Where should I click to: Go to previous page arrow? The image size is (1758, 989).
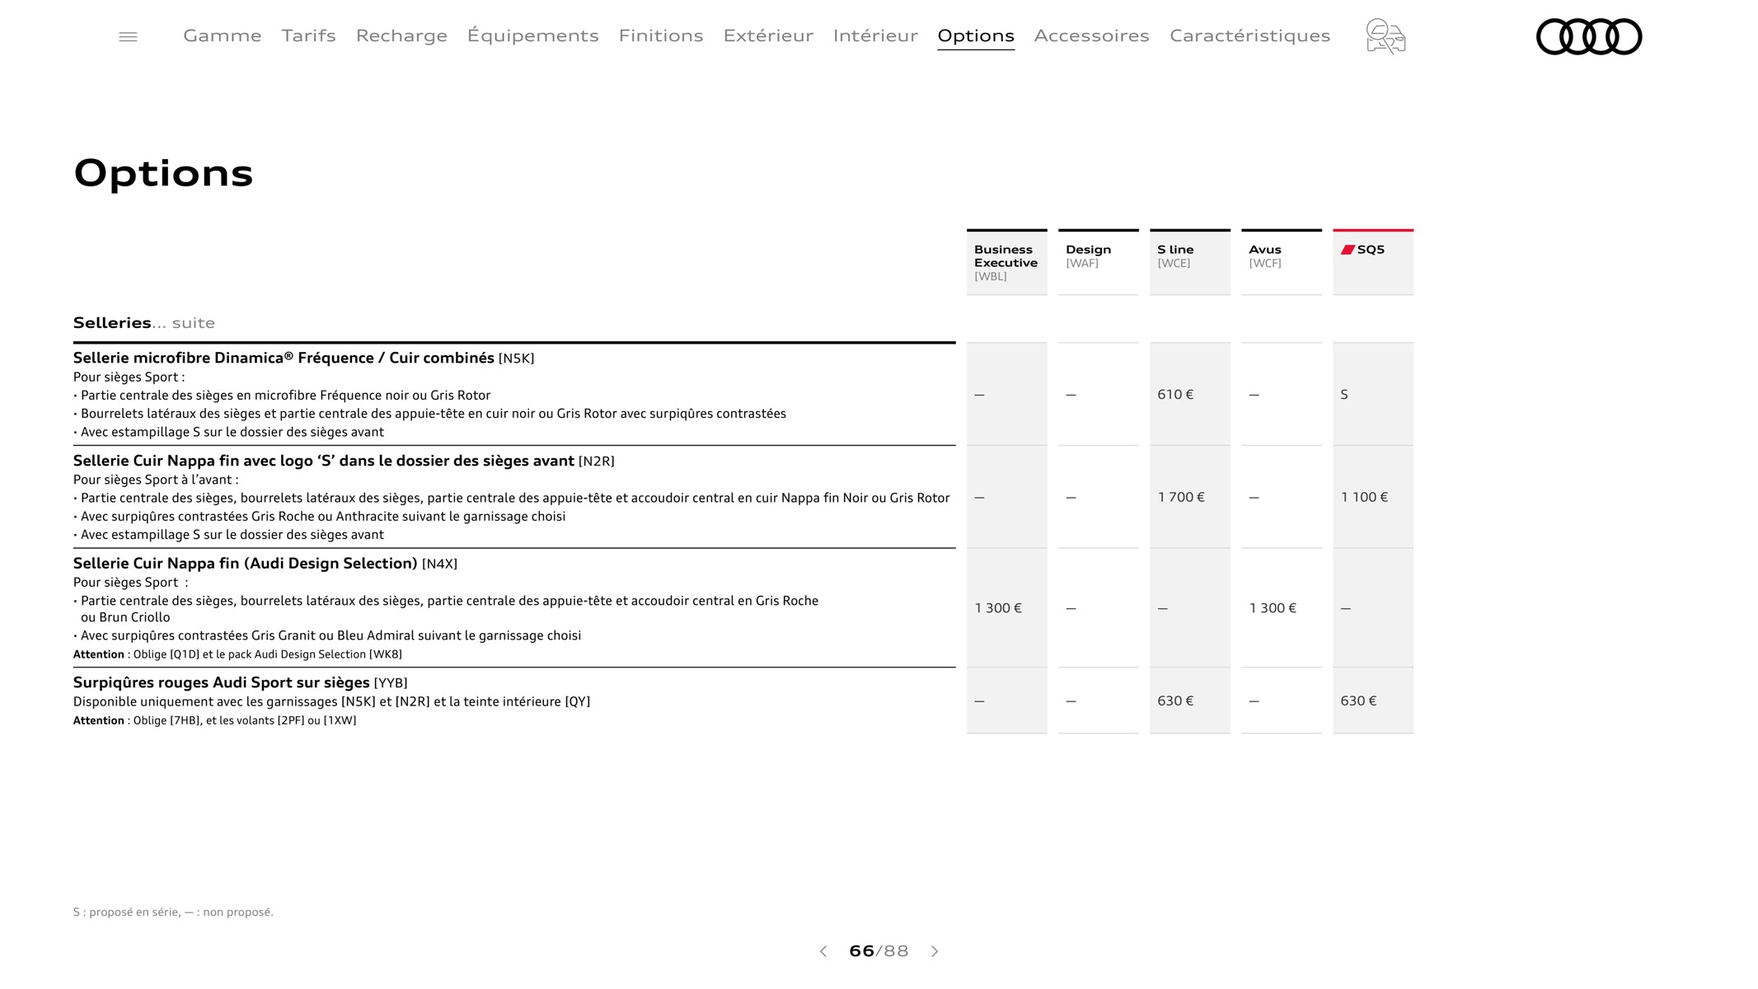coord(823,951)
